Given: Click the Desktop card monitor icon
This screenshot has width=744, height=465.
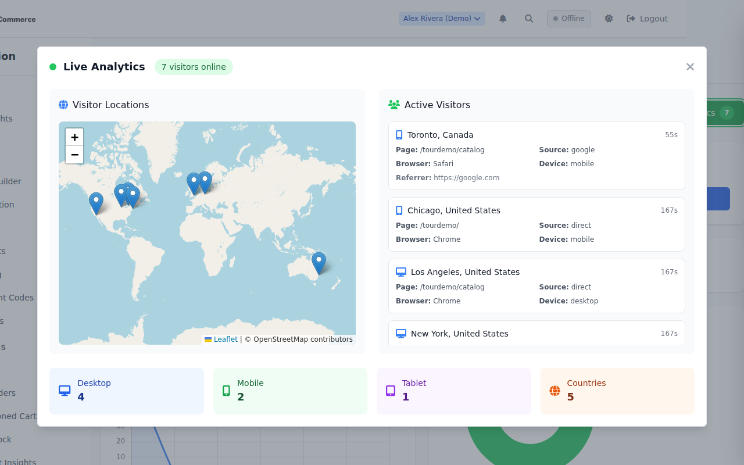Looking at the screenshot, I should (65, 391).
